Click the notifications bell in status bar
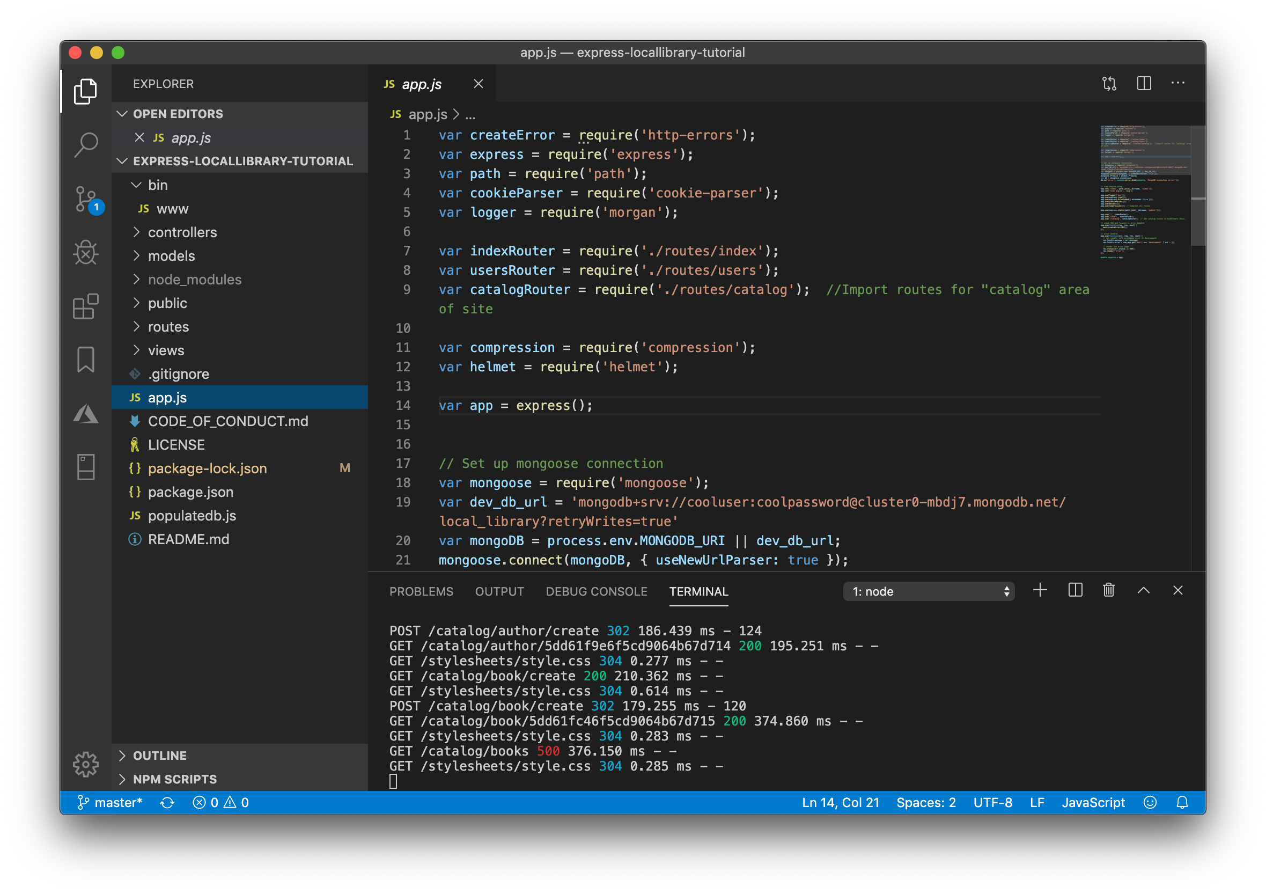 coord(1182,802)
